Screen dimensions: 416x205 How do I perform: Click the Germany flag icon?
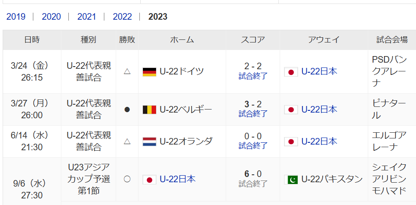pos(149,71)
